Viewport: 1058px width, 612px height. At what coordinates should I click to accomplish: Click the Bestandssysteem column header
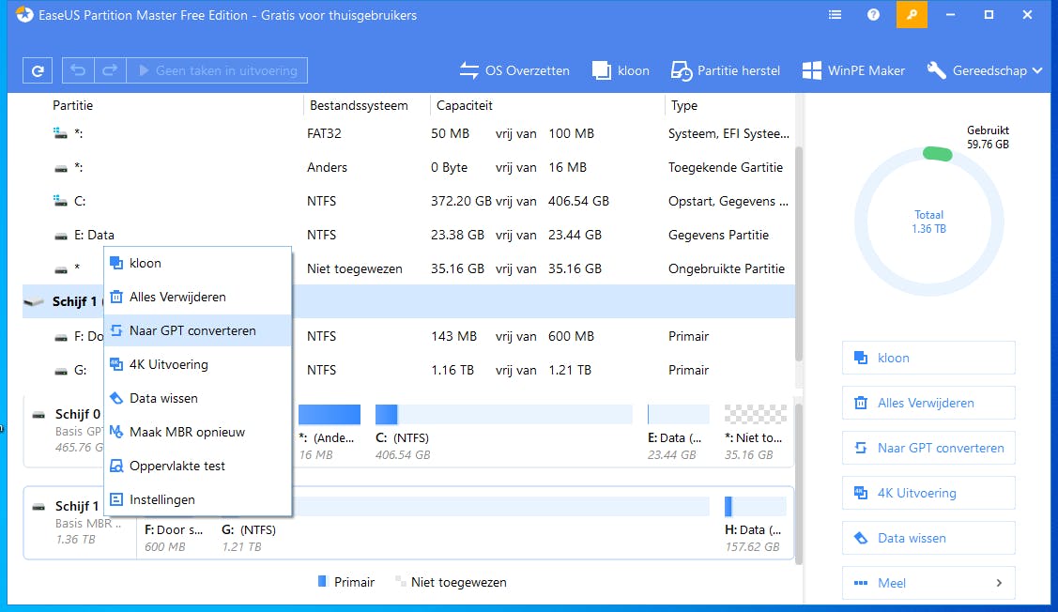click(x=359, y=105)
